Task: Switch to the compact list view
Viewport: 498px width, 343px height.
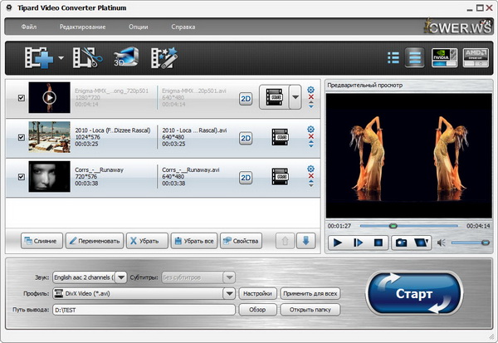Action: (393, 57)
